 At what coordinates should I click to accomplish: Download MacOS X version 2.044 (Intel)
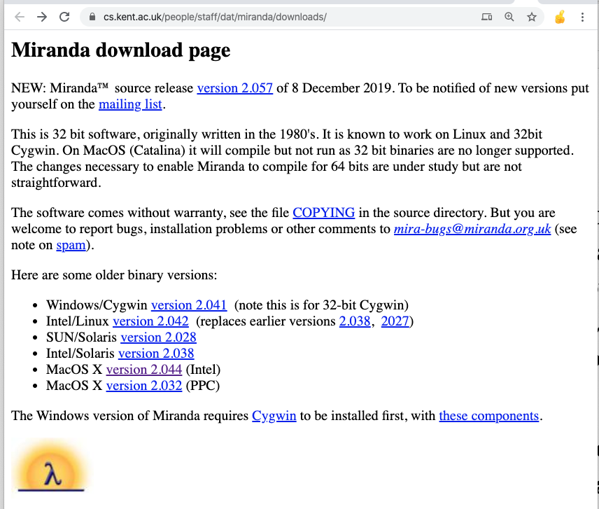pos(144,370)
